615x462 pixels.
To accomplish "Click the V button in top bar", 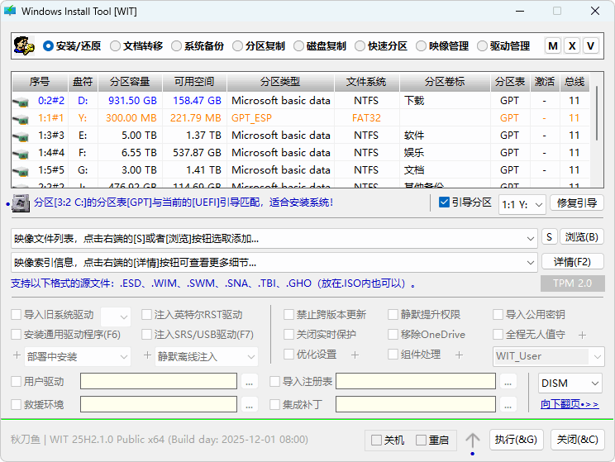I will 591,46.
